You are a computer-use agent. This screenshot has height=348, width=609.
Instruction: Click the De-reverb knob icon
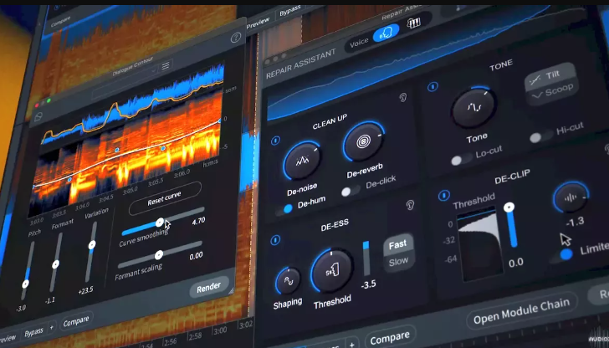pos(364,141)
